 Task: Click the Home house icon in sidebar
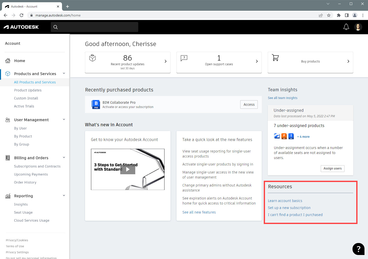8,61
